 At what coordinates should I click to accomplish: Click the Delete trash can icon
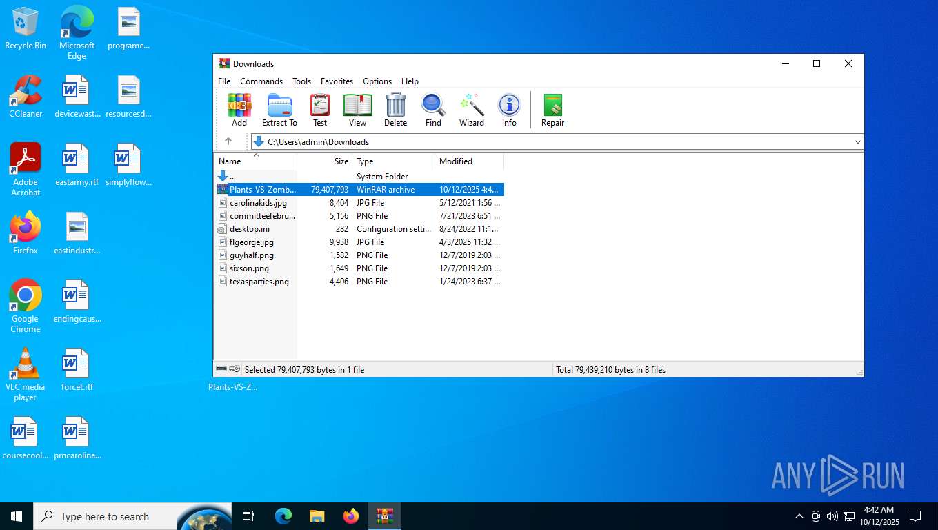point(395,110)
